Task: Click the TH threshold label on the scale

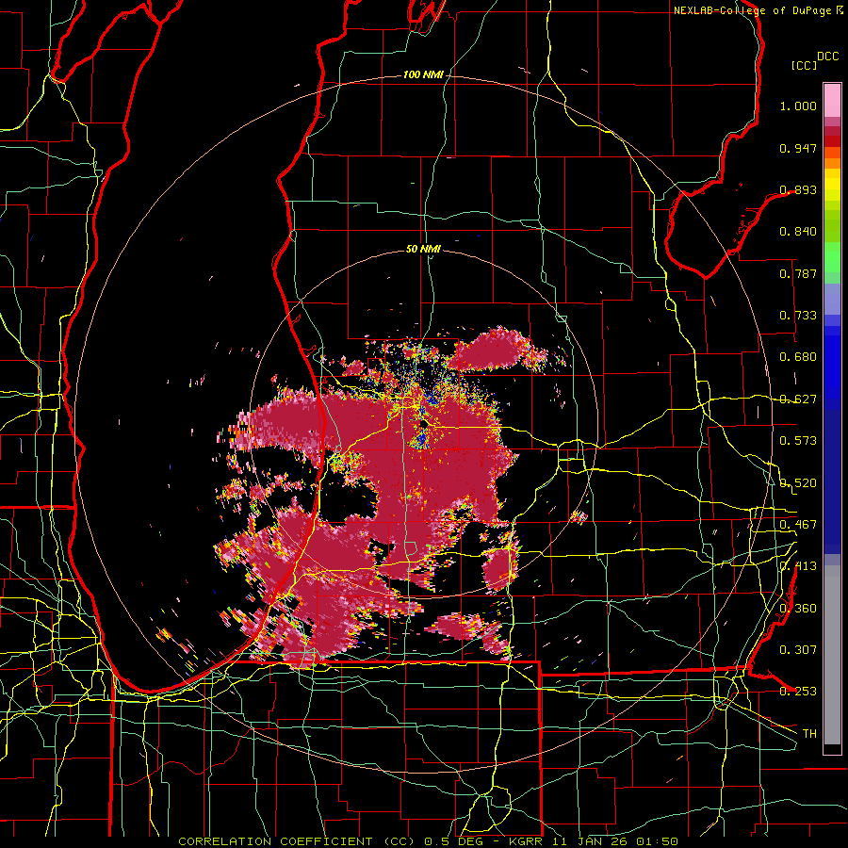Action: [x=809, y=734]
